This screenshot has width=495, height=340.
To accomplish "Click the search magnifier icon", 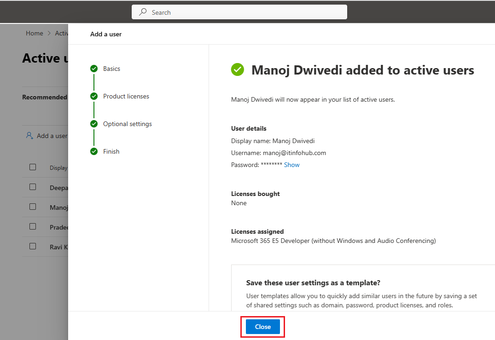I will 143,12.
